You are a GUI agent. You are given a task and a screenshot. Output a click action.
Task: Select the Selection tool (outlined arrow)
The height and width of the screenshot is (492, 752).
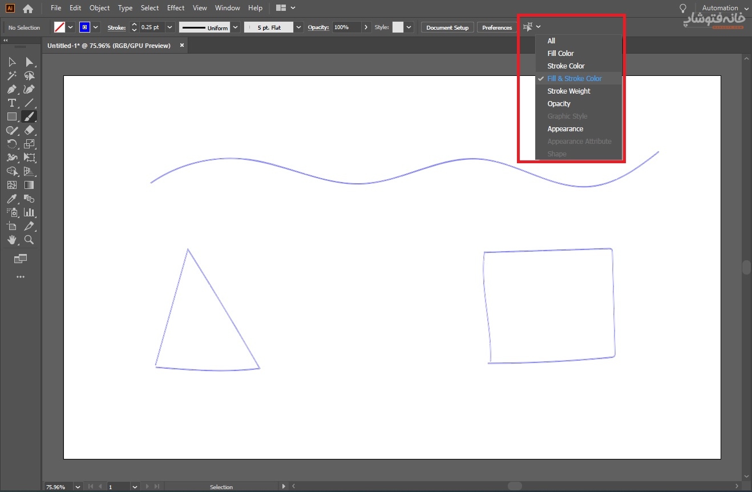(11, 62)
